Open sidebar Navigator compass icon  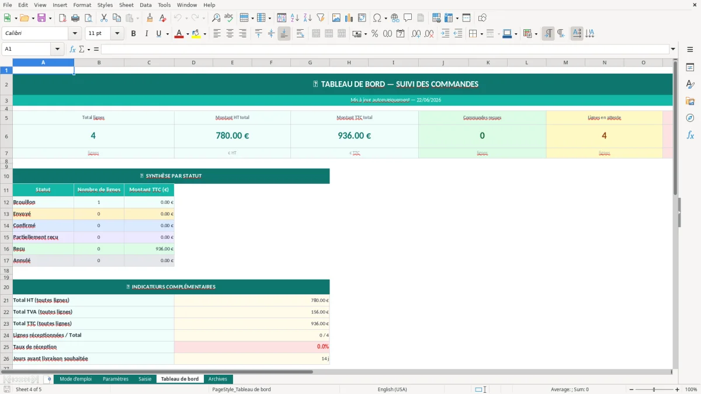coord(690,118)
